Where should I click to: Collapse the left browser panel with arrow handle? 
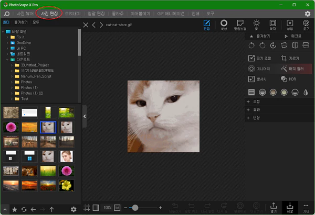[x=85, y=116]
